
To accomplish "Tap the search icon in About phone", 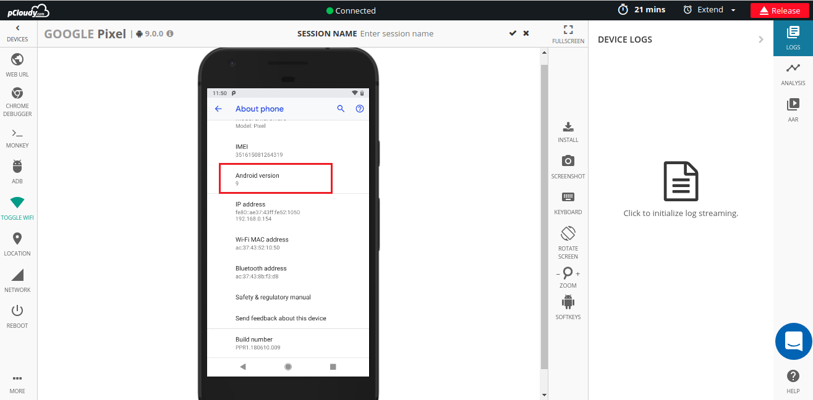I will pyautogui.click(x=341, y=109).
